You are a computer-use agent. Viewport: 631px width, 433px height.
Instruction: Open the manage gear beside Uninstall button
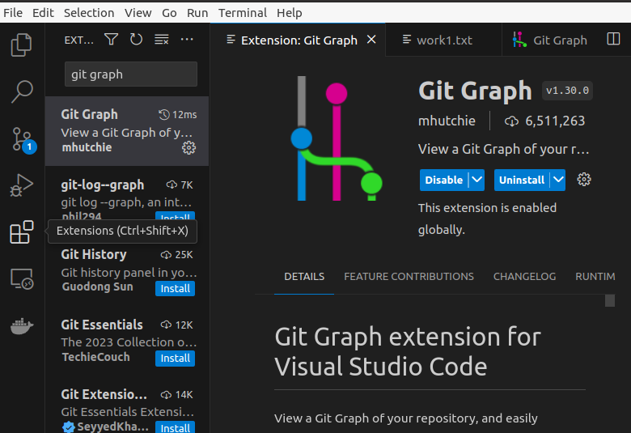pyautogui.click(x=584, y=180)
